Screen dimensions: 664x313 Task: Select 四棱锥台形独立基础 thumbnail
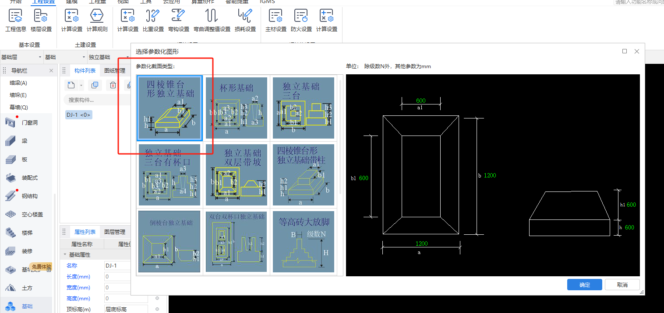tap(170, 108)
